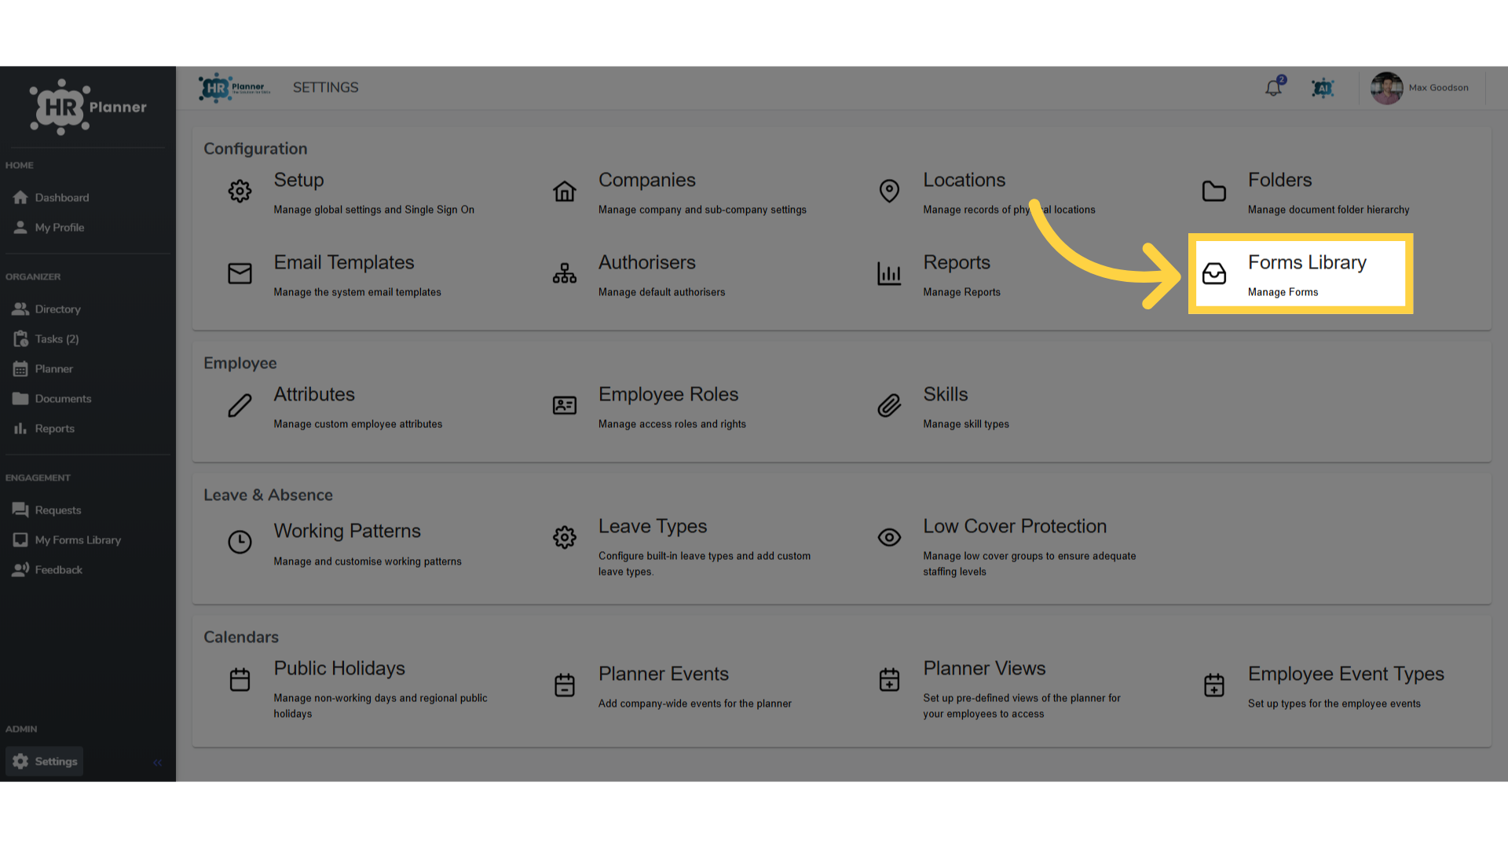Click the Skills paperclip icon
1508x848 pixels.
(889, 405)
